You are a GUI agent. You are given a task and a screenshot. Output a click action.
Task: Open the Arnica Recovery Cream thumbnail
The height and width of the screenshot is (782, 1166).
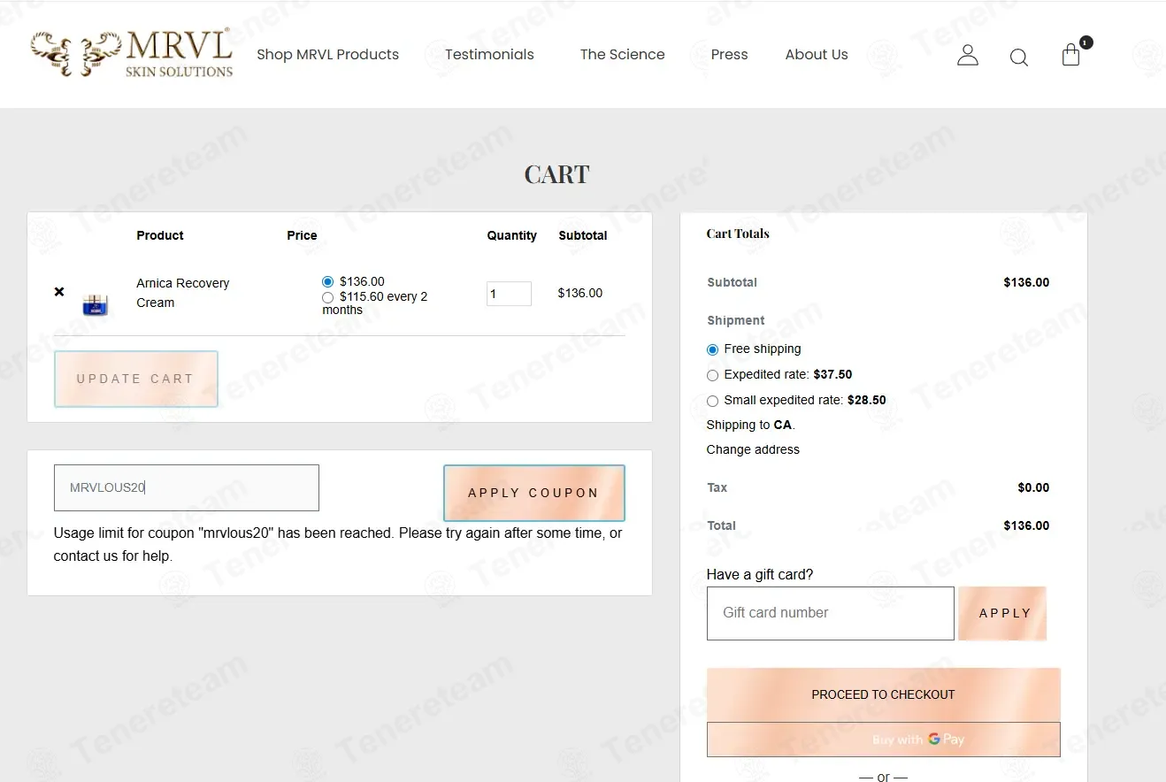pyautogui.click(x=95, y=304)
